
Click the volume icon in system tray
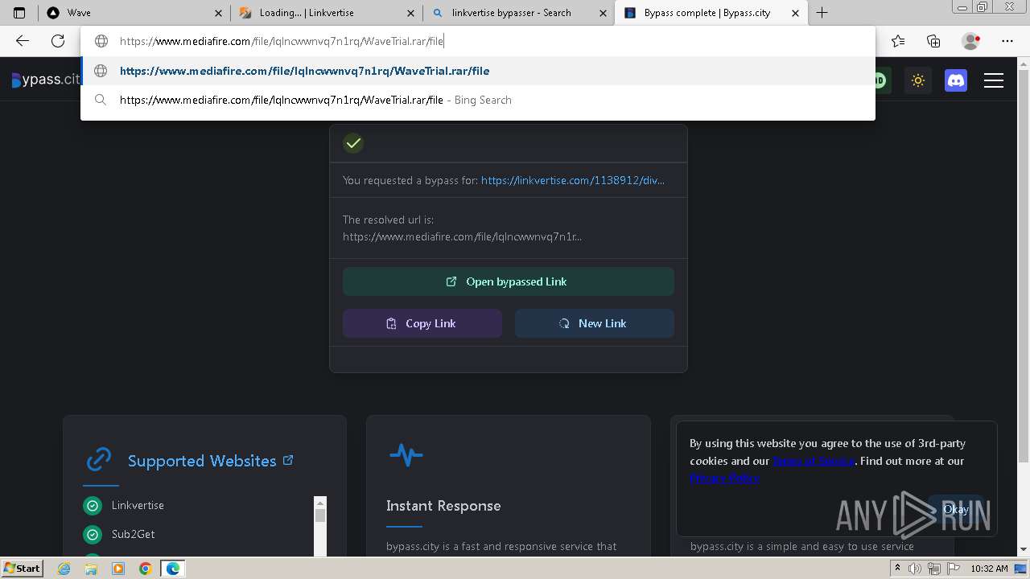(916, 569)
